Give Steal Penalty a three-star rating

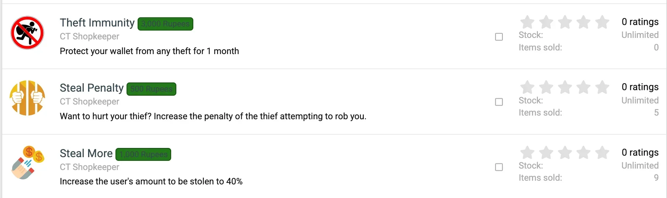pyautogui.click(x=565, y=87)
